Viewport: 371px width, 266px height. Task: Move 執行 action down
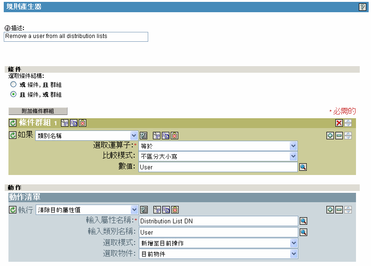point(348,212)
